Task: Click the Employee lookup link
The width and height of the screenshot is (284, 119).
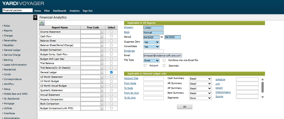Action: [129, 51]
